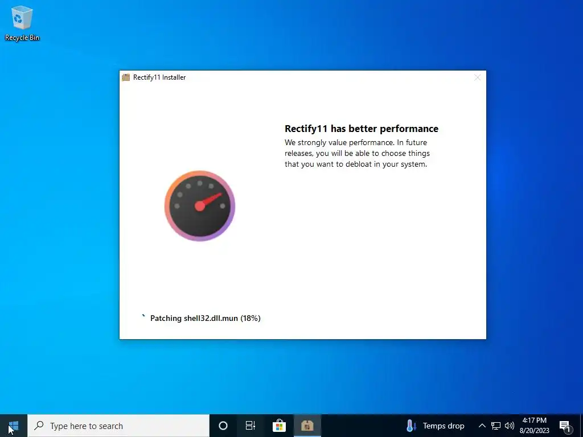Click the 'Rectify11 has better performance' heading
583x437 pixels.
point(362,129)
